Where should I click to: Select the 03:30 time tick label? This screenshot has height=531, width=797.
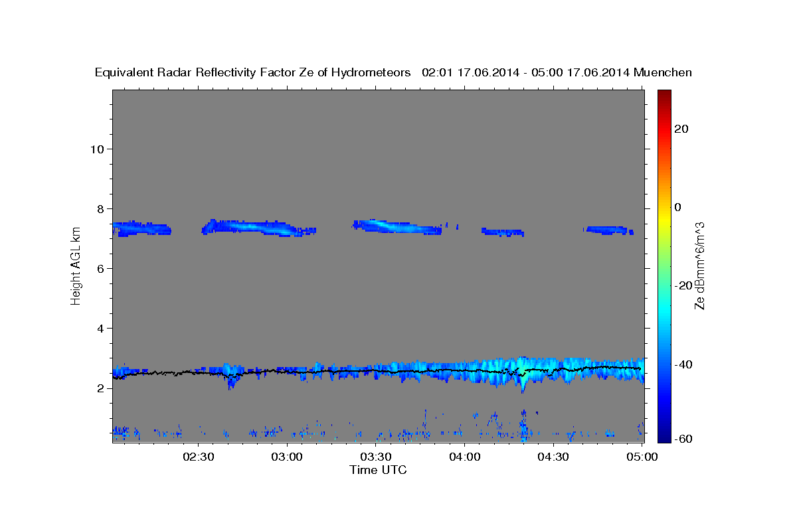[x=376, y=457]
